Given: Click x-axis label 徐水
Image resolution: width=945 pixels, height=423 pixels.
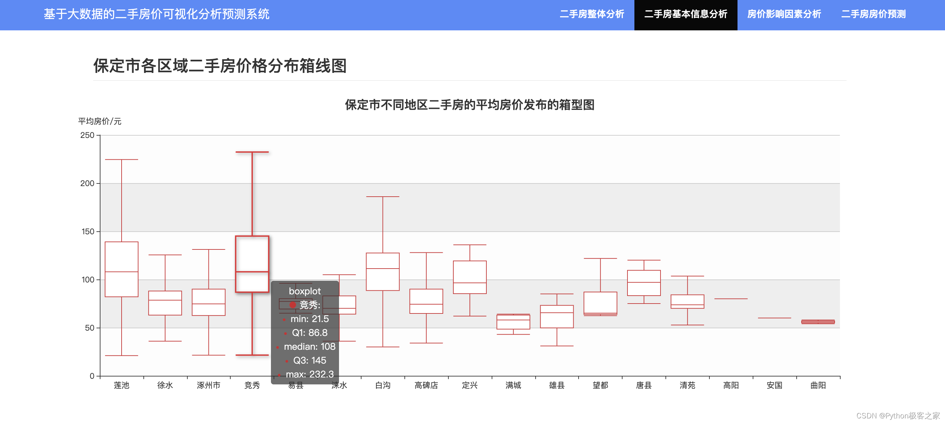Looking at the screenshot, I should [x=165, y=385].
